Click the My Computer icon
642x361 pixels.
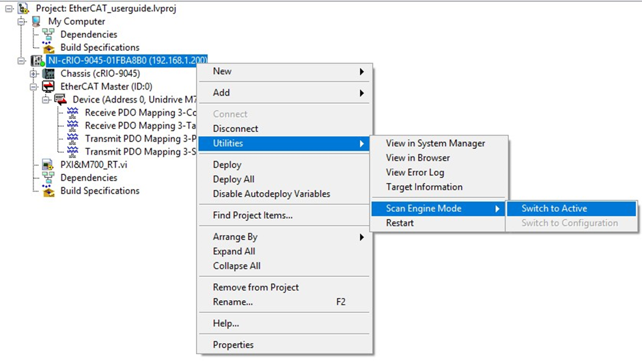tap(36, 21)
